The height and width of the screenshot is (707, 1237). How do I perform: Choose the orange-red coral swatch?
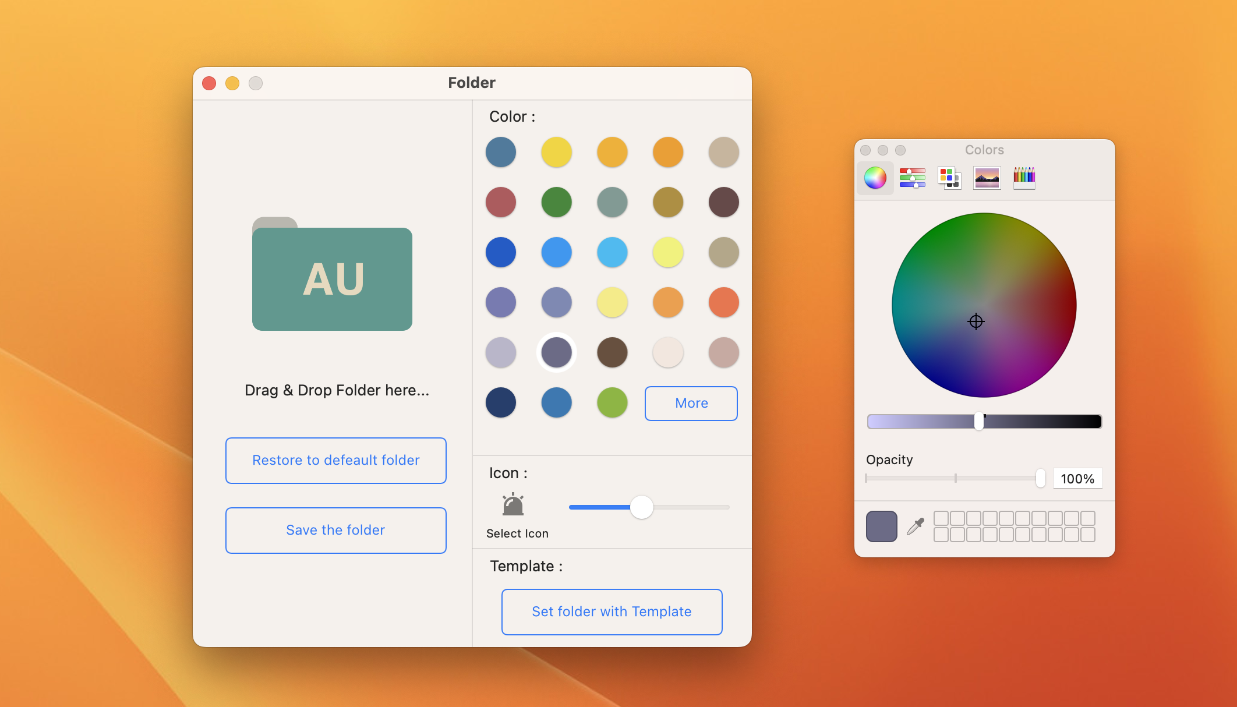click(723, 302)
